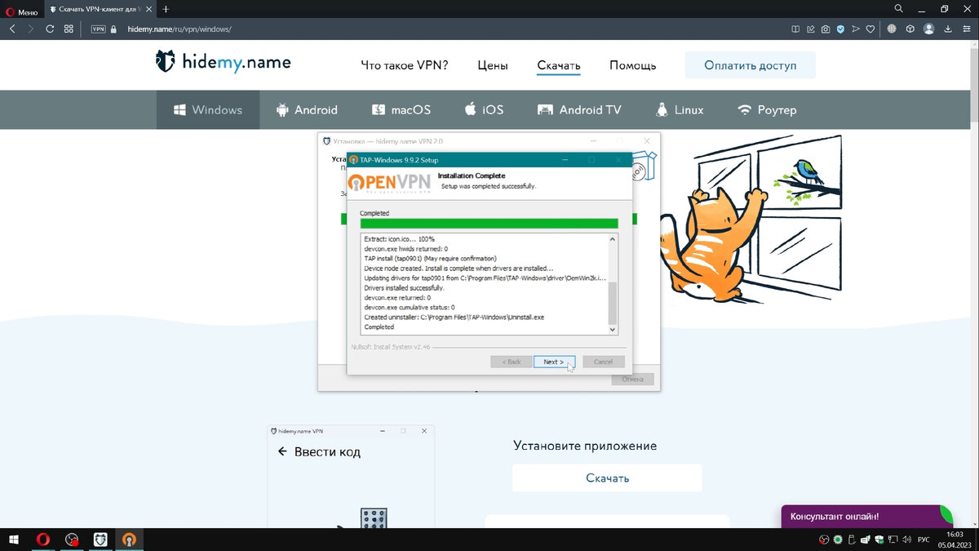
Task: Open Easy Setup via the sliders icon
Action: click(968, 29)
